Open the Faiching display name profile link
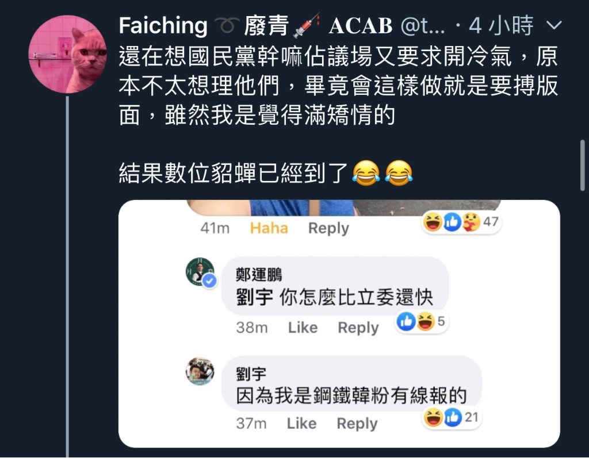Image resolution: width=589 pixels, height=458 pixels. (163, 25)
